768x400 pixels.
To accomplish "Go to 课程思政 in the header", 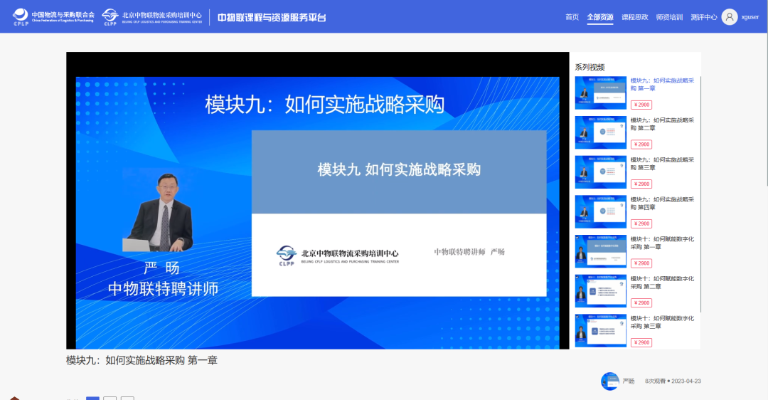I will [635, 17].
